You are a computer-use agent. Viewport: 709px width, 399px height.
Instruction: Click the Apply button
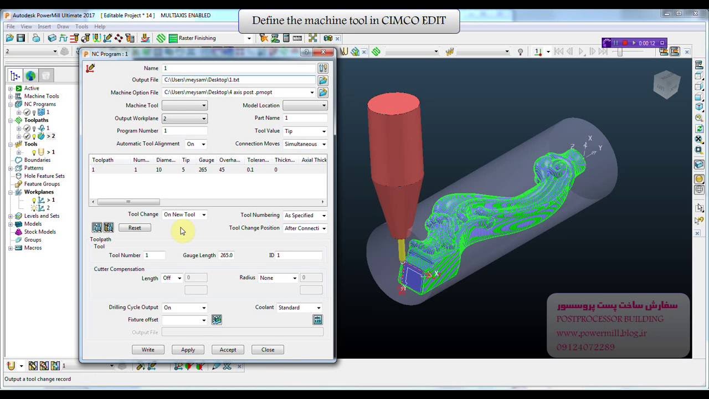click(188, 350)
